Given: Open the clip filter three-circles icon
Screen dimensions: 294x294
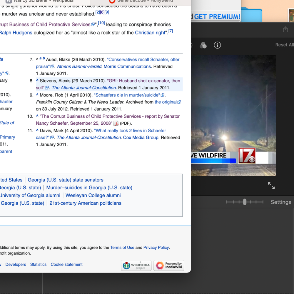Looking at the screenshot, I should [203, 45].
